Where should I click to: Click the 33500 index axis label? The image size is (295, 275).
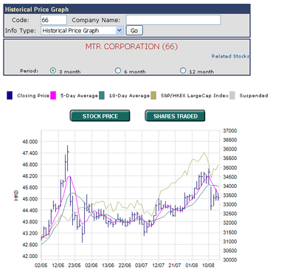[x=230, y=195]
